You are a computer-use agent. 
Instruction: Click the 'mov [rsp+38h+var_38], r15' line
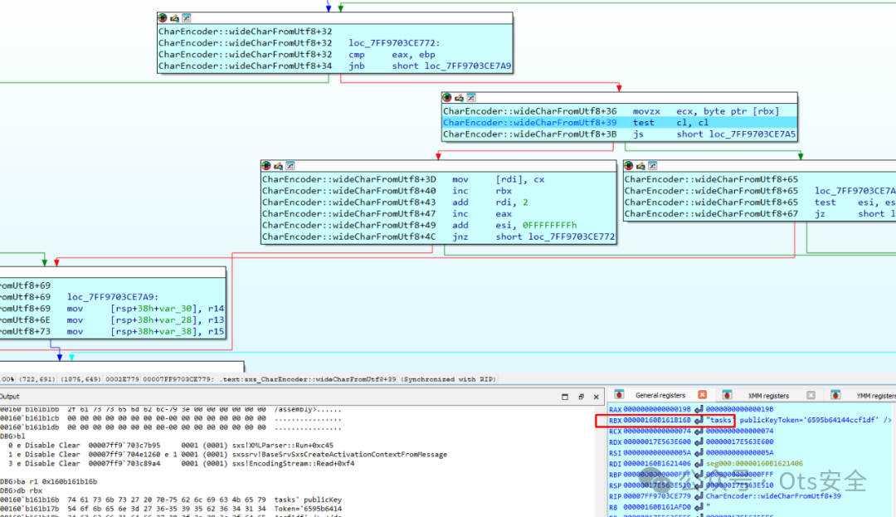145,331
